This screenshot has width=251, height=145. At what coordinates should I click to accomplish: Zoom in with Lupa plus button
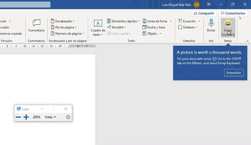coord(26,117)
